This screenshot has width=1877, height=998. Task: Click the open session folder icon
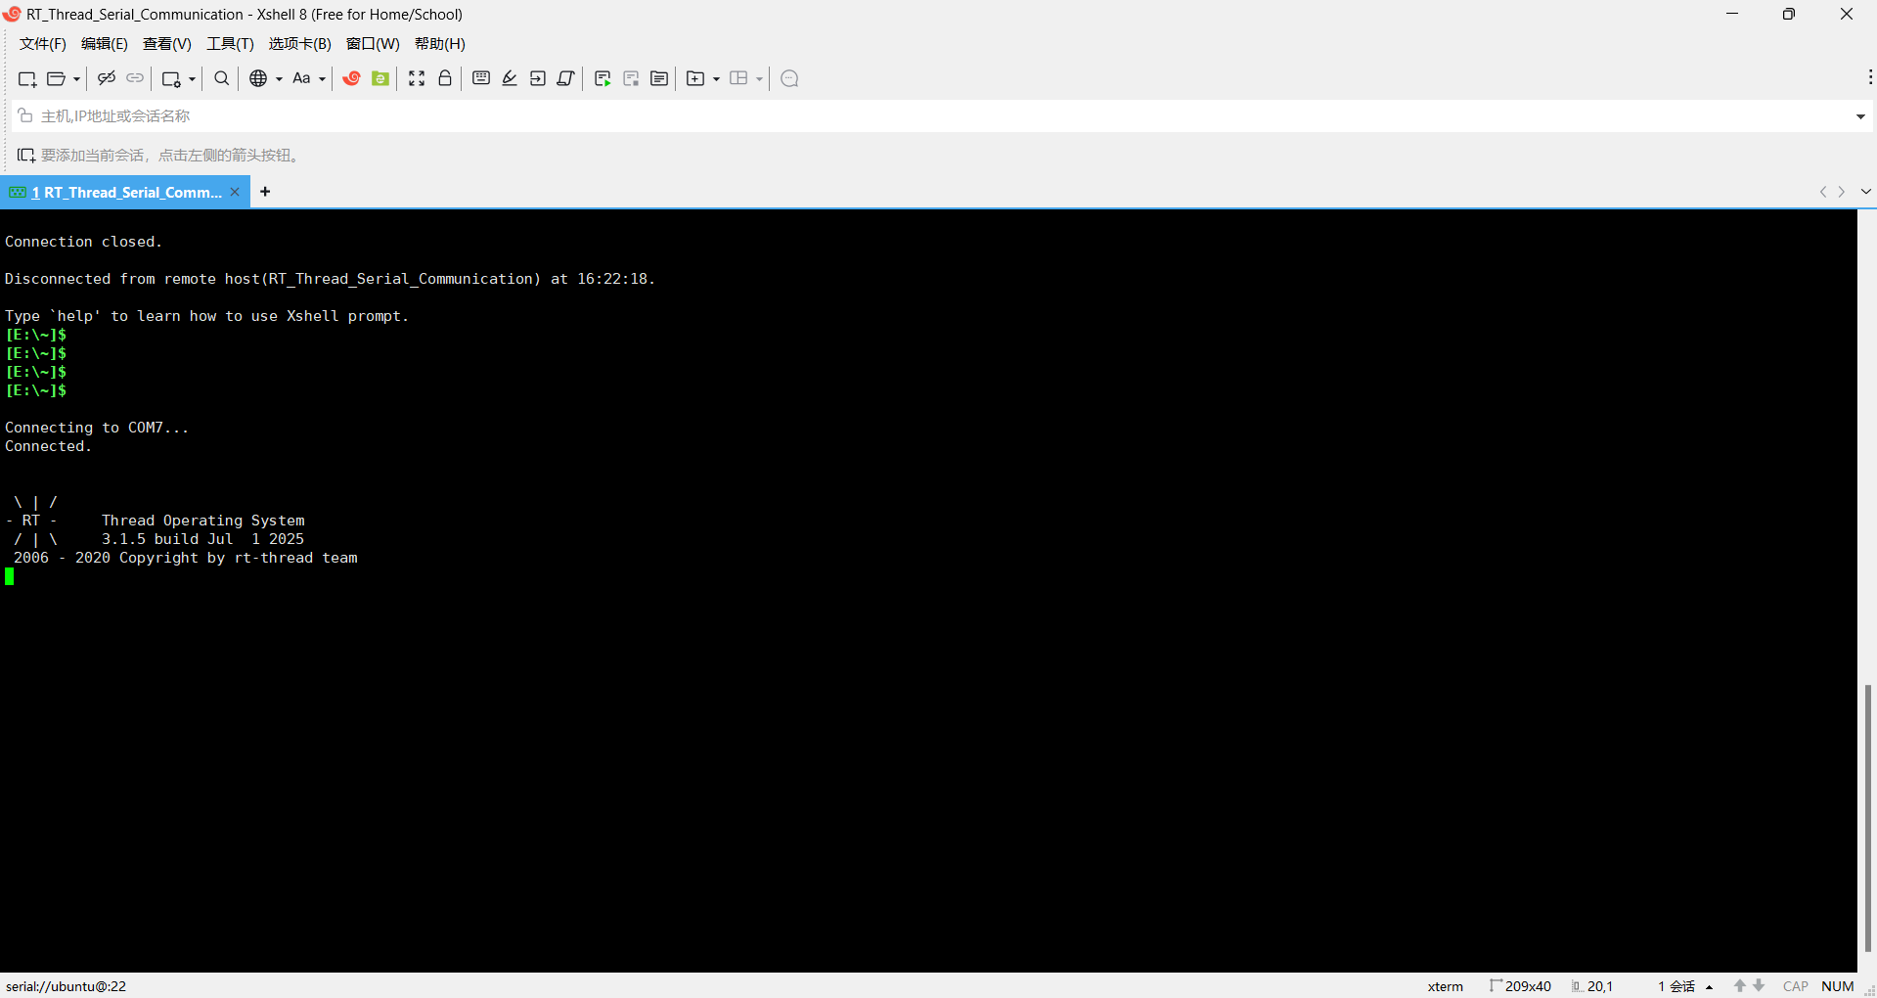click(x=57, y=78)
